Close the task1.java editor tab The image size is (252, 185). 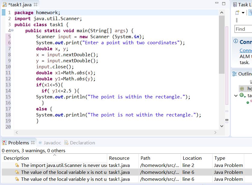pyautogui.click(x=36, y=5)
